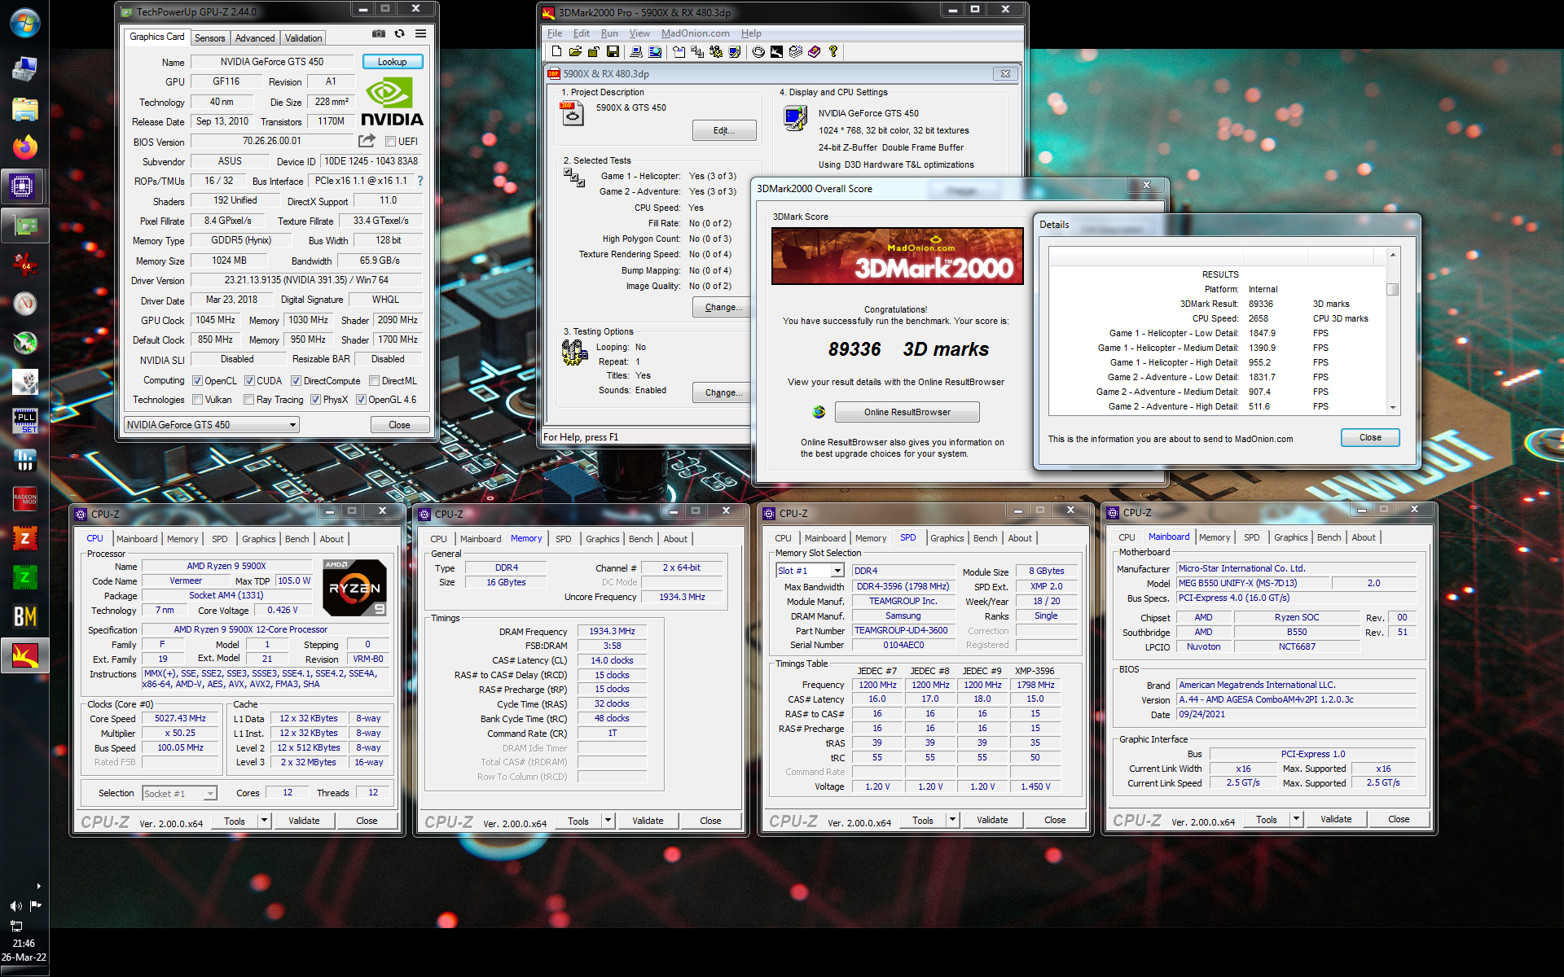This screenshot has height=977, width=1564.
Task: Open the Socket #1 selection dropdown
Action: [x=179, y=793]
